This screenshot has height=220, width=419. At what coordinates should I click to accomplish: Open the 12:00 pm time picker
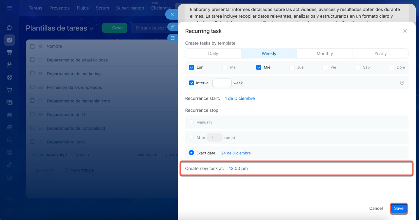(x=238, y=169)
